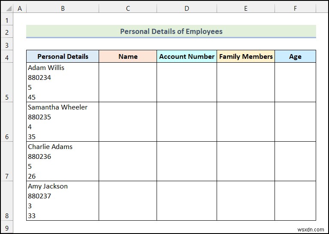Select row 7 header
The image size is (329, 234).
click(x=7, y=161)
